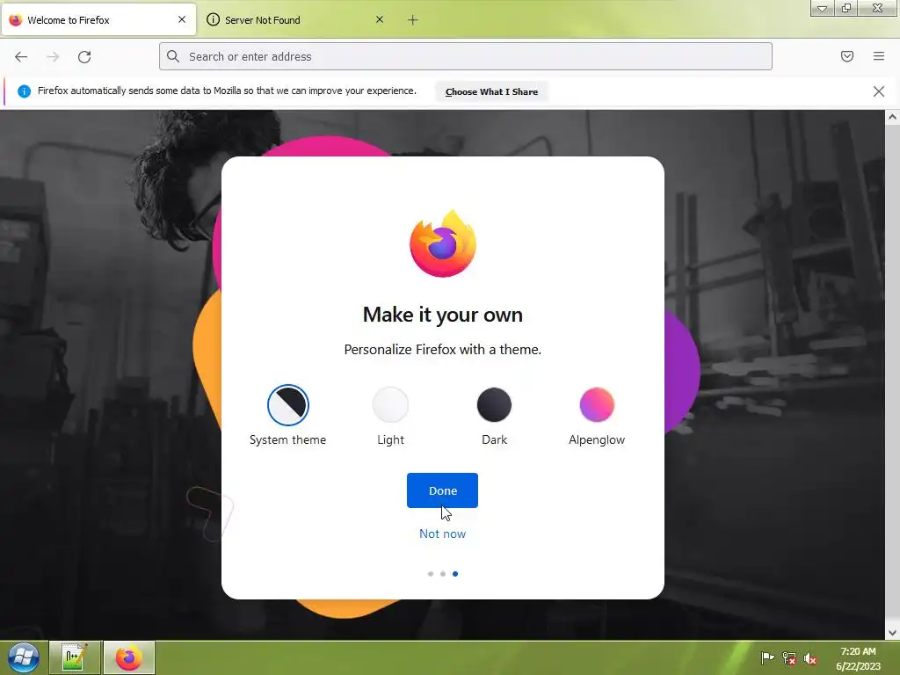Open a new tab with plus button

point(413,20)
